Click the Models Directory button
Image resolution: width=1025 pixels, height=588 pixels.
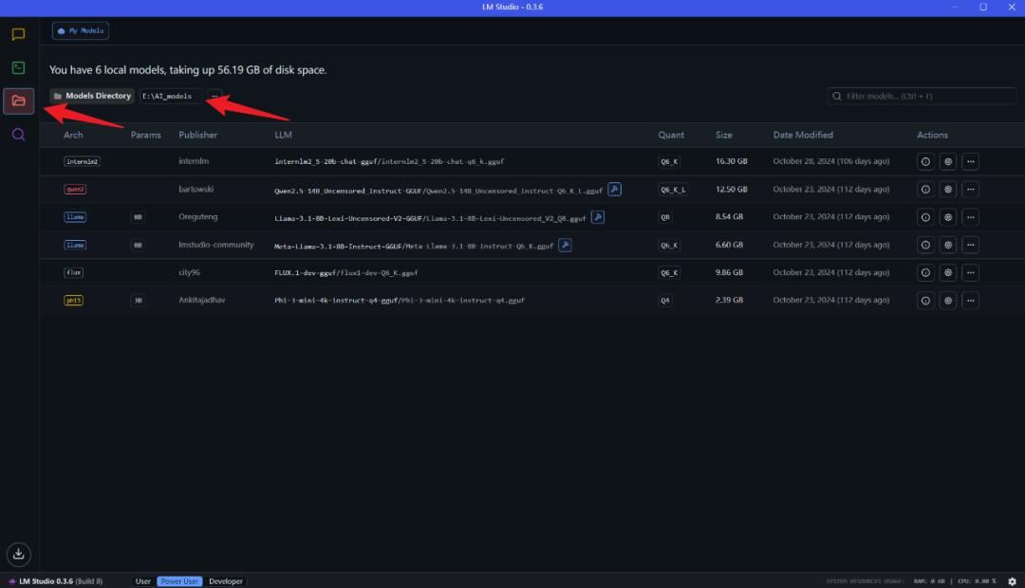coord(92,96)
